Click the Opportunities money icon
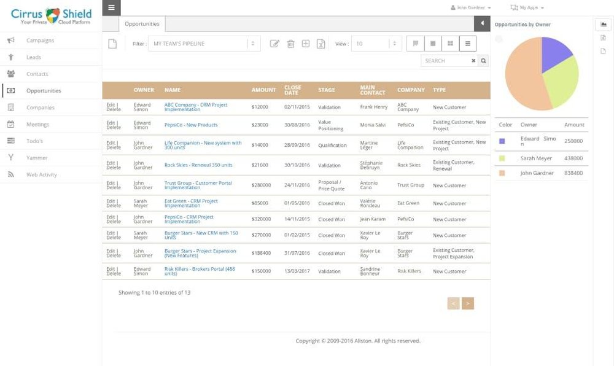The height and width of the screenshot is (366, 614). coord(11,90)
